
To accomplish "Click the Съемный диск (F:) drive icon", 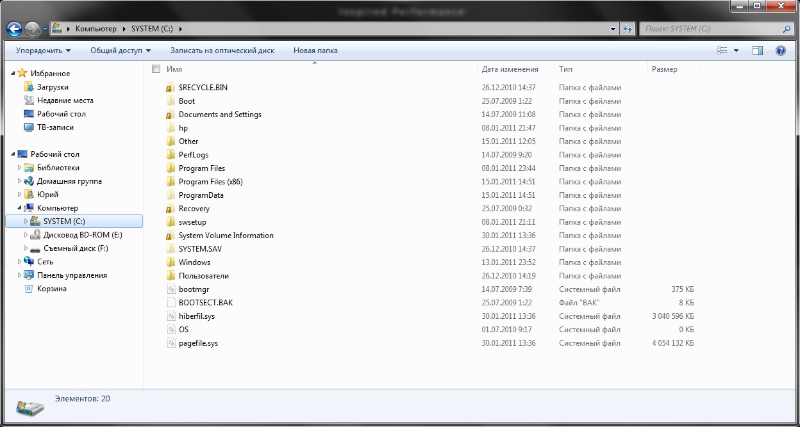I will [x=35, y=248].
